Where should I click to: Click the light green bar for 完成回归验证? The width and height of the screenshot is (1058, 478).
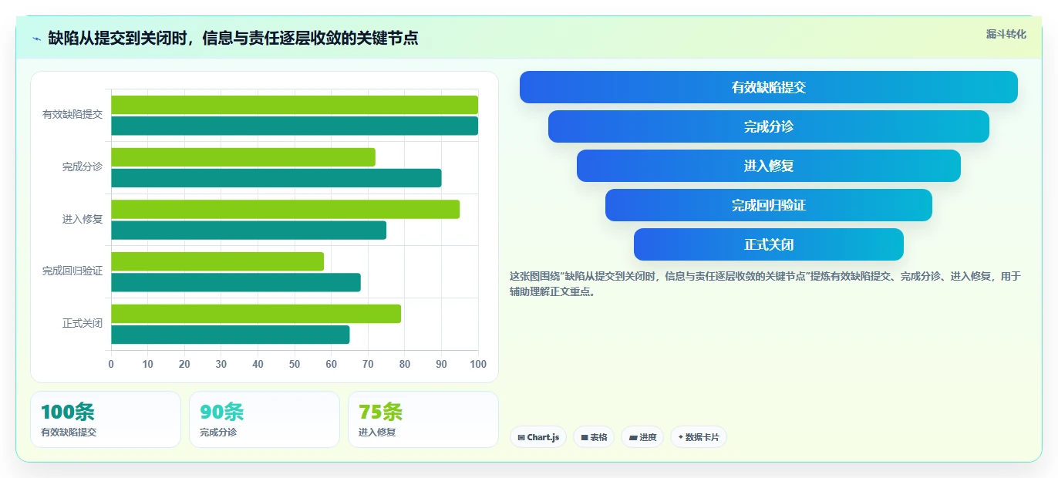pos(217,261)
